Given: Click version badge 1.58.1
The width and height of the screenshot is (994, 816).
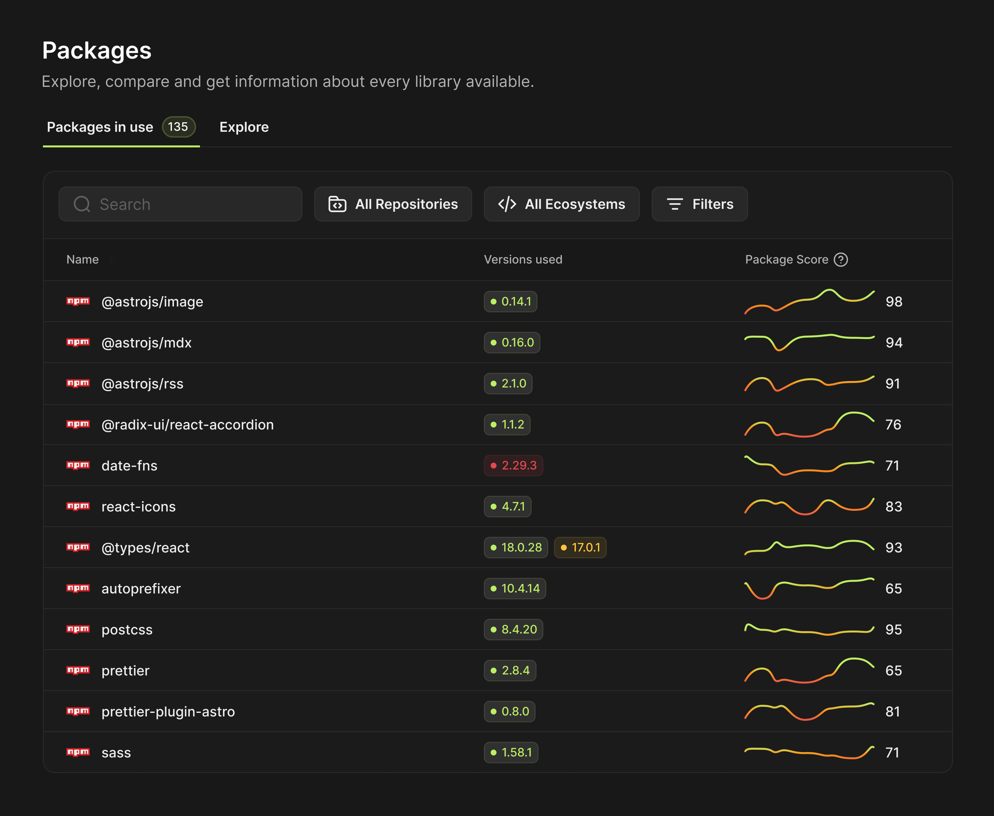Looking at the screenshot, I should (511, 752).
